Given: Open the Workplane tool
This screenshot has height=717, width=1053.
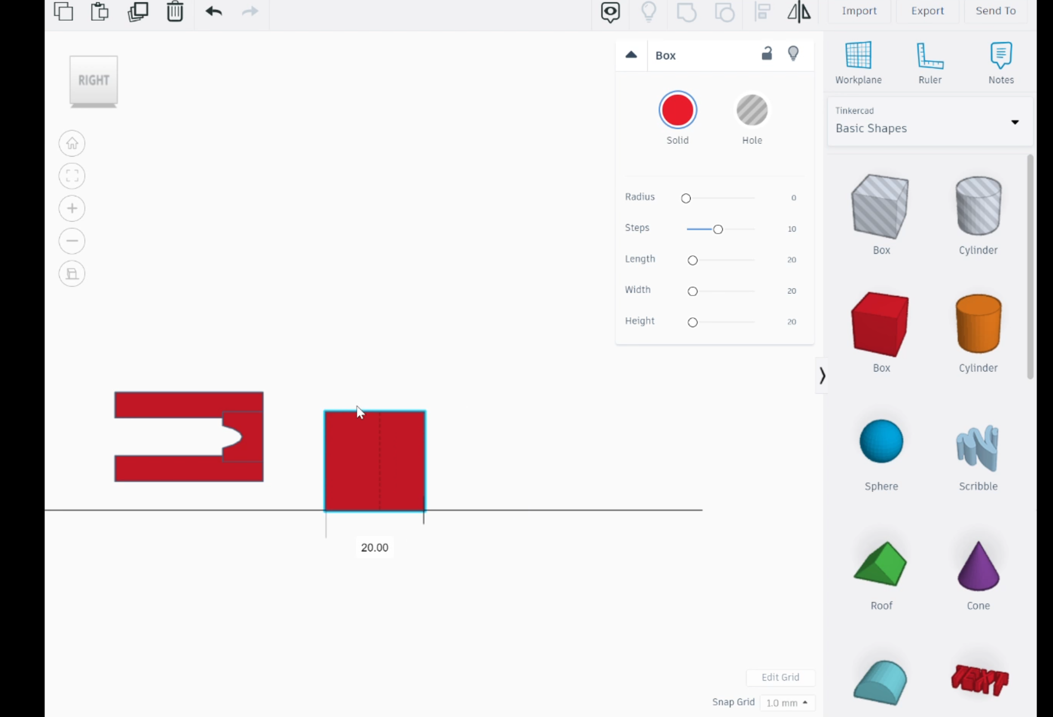Looking at the screenshot, I should point(858,61).
